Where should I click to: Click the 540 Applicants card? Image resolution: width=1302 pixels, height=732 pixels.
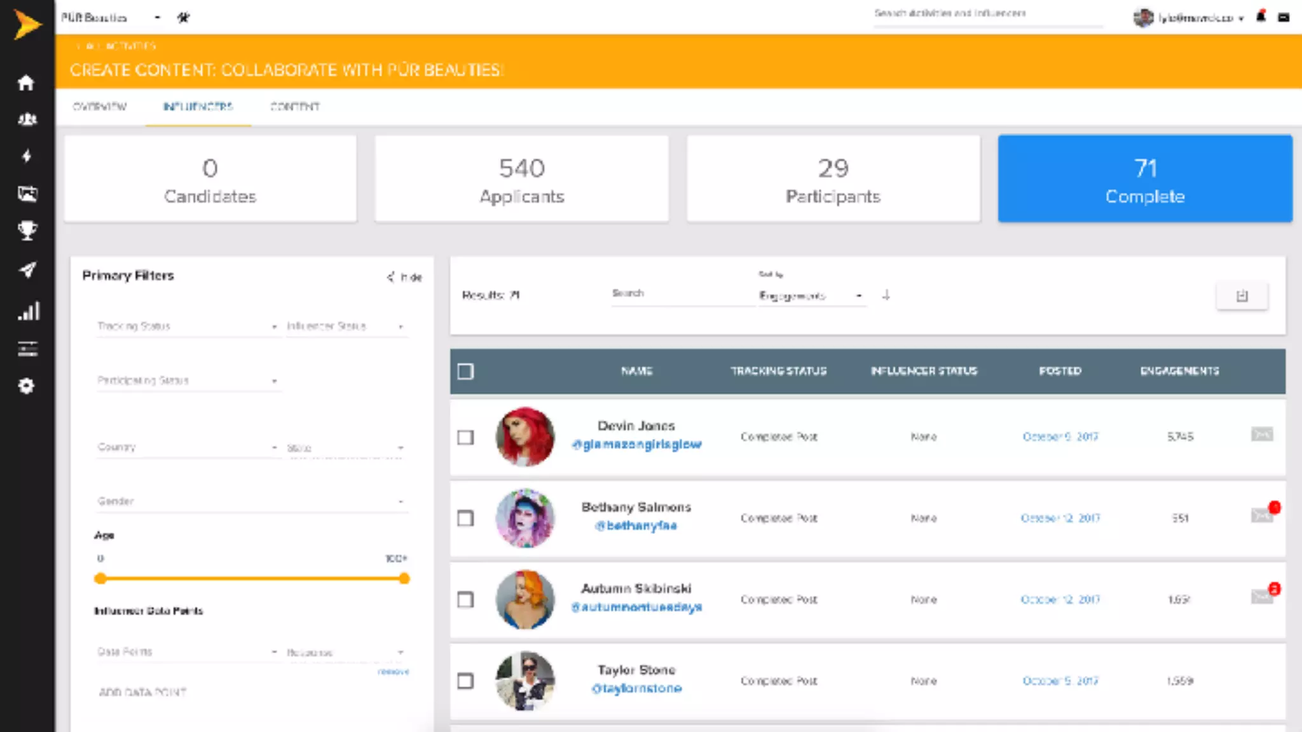(x=521, y=179)
